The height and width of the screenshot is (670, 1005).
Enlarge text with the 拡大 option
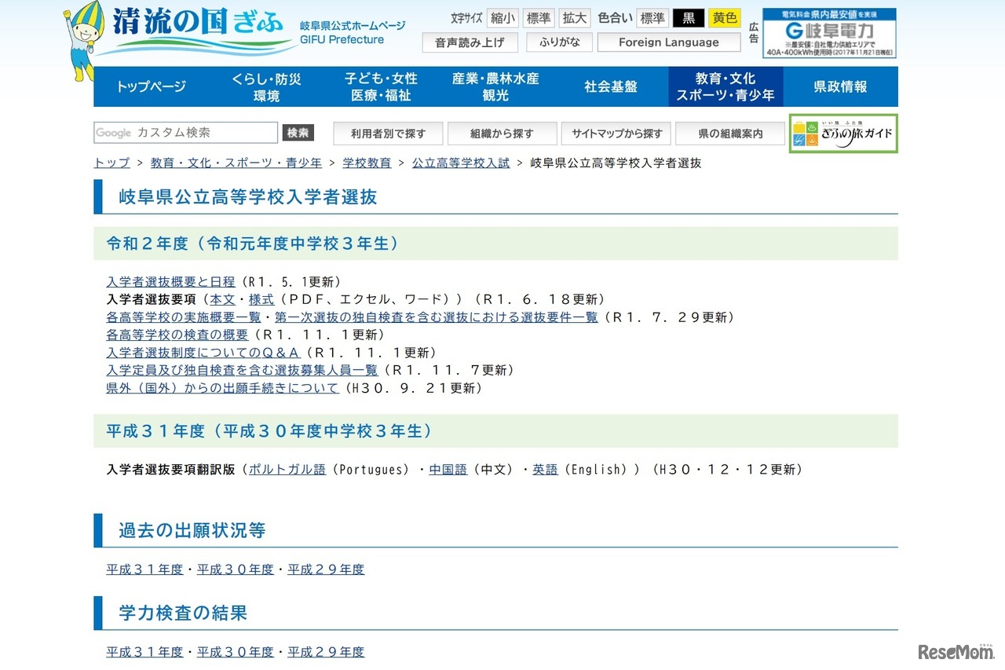[574, 17]
